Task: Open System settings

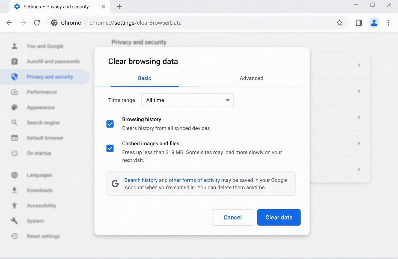Action: click(x=35, y=221)
